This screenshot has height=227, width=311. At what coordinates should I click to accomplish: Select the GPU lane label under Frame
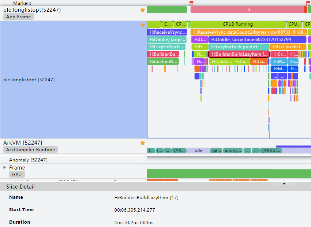[16, 174]
